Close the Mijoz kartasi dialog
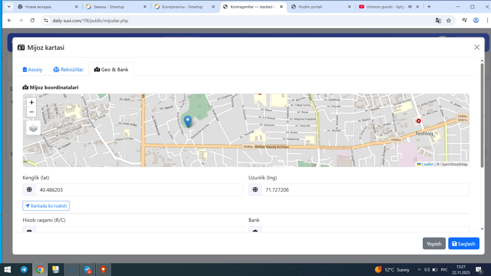Viewport: 491px width, 276px height. [x=477, y=47]
